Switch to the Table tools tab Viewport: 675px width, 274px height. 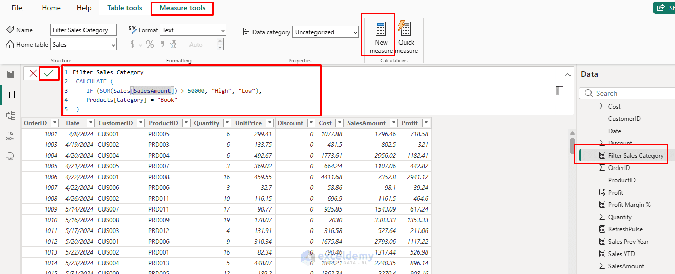point(124,8)
